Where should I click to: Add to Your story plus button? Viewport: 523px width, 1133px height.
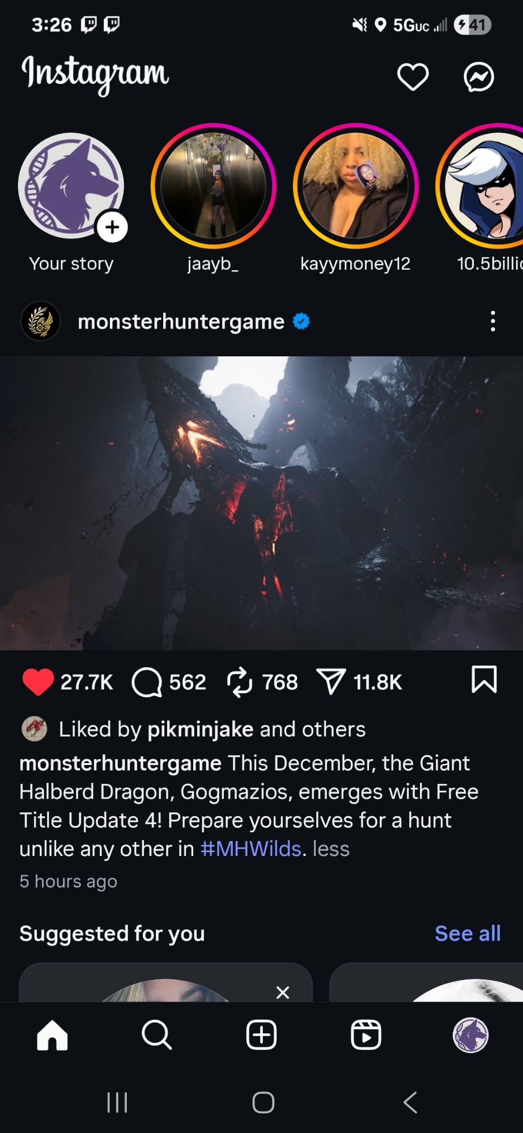112,227
